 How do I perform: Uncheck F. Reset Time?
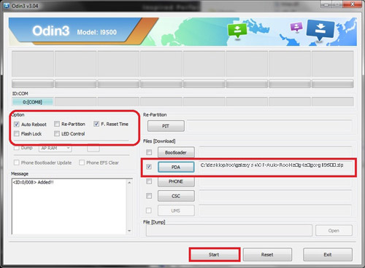tap(96, 124)
